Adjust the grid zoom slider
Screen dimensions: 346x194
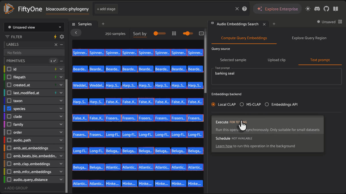pos(188,34)
